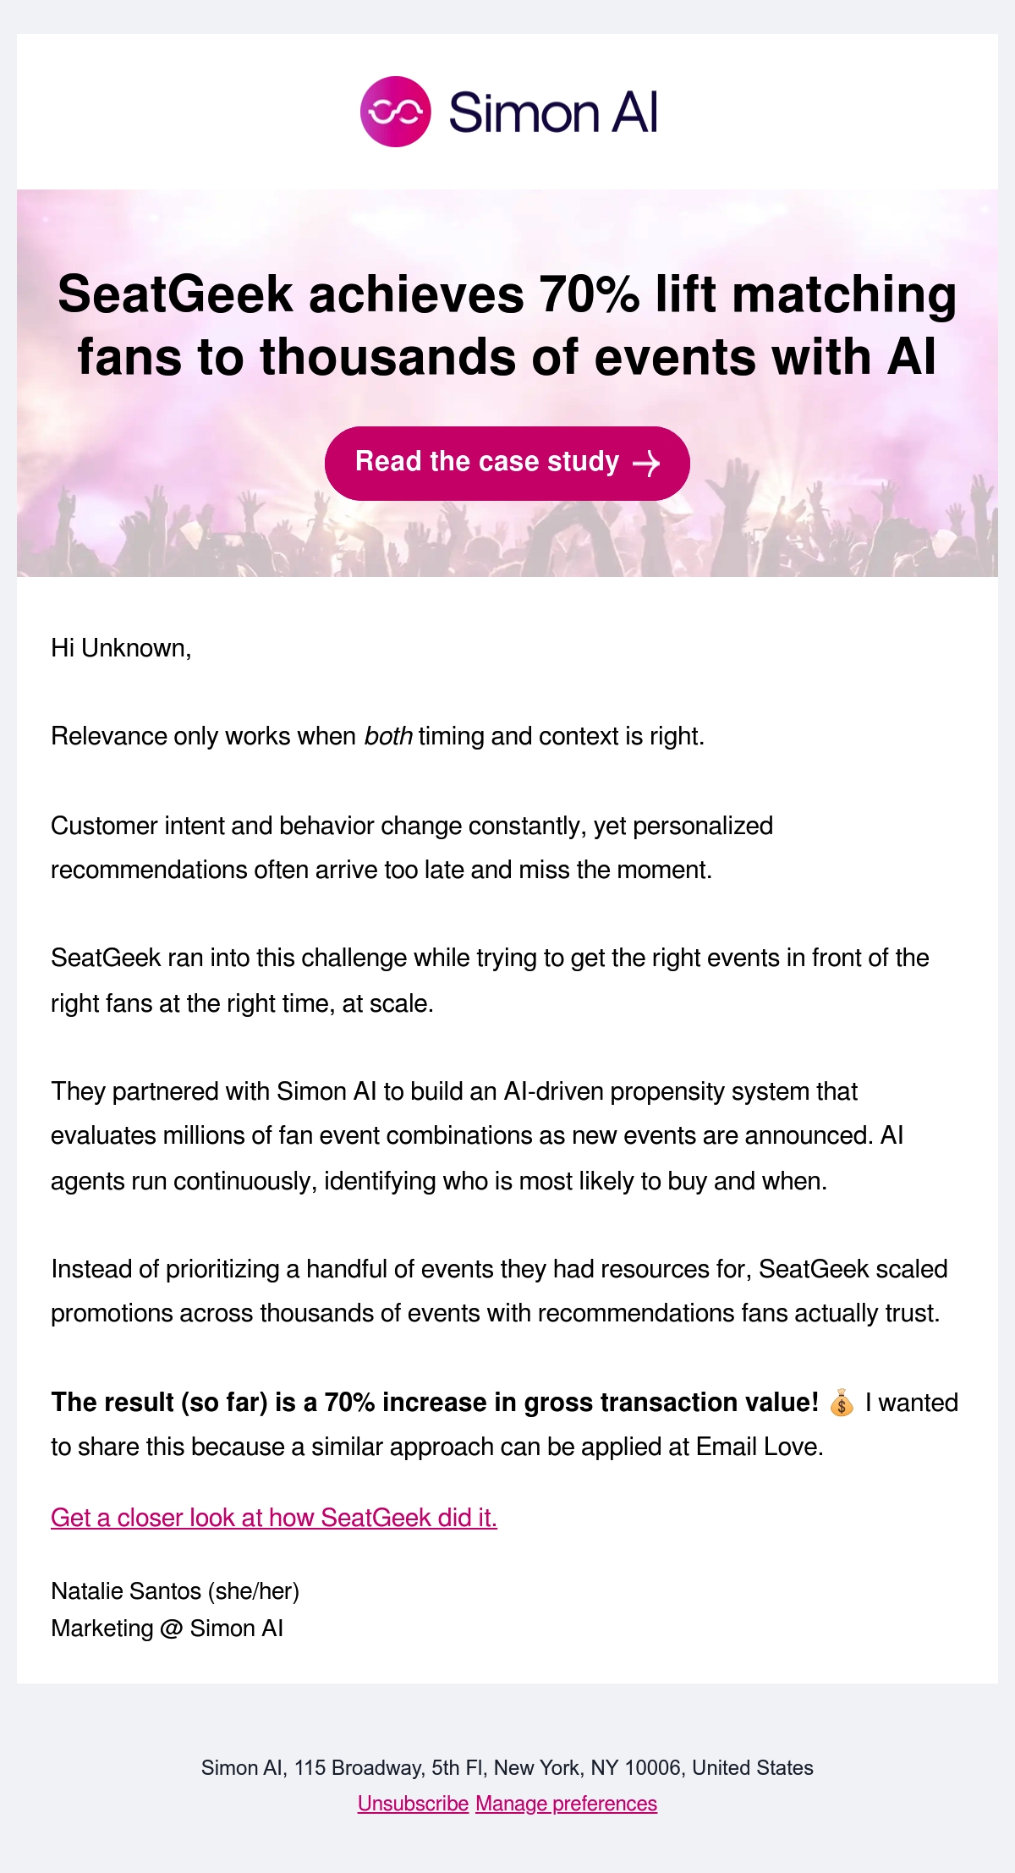Click the pink Simon AI infinity logo icon
Image resolution: width=1015 pixels, height=1873 pixels.
395,112
